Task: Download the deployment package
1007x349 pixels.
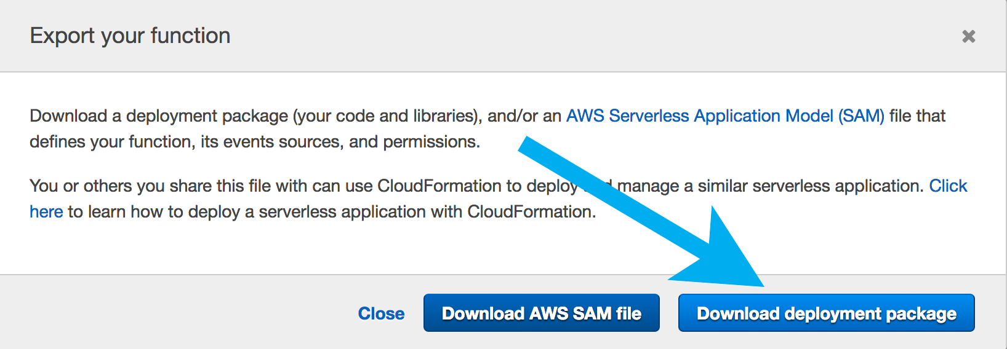Action: [826, 313]
